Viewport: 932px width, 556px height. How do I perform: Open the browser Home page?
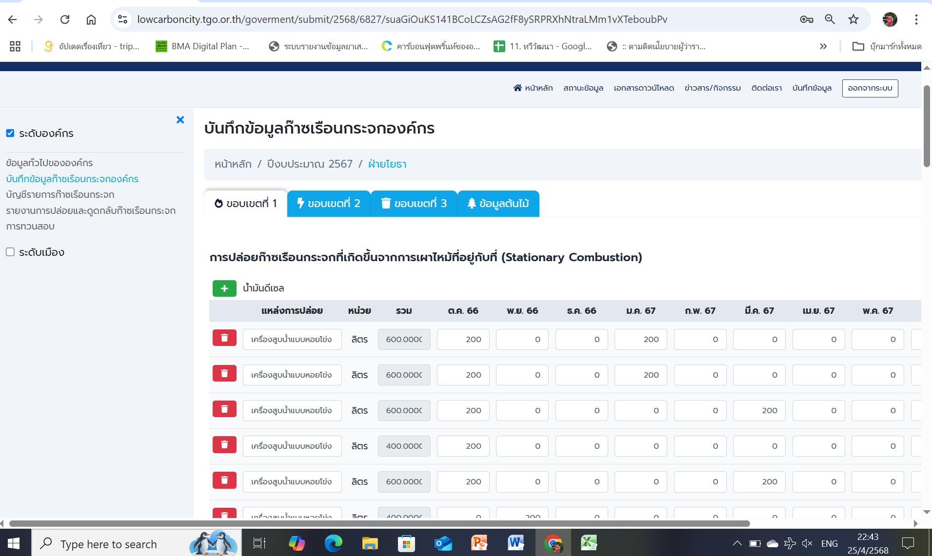[91, 19]
